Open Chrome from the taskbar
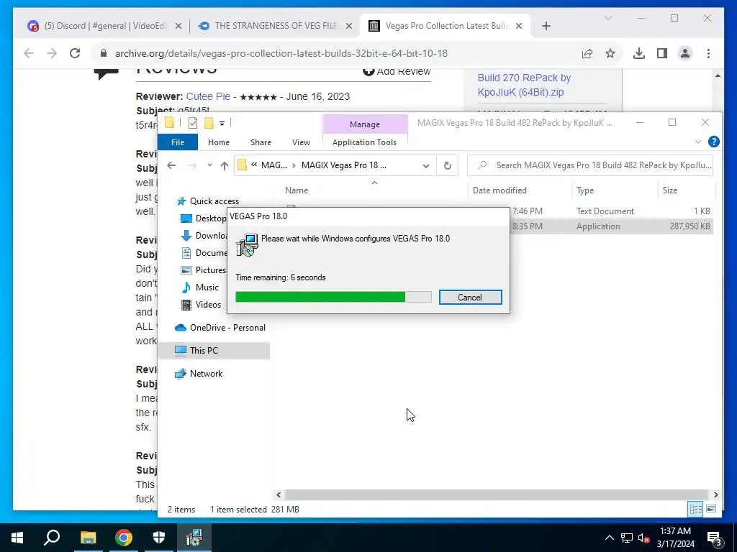737x552 pixels. pos(124,538)
